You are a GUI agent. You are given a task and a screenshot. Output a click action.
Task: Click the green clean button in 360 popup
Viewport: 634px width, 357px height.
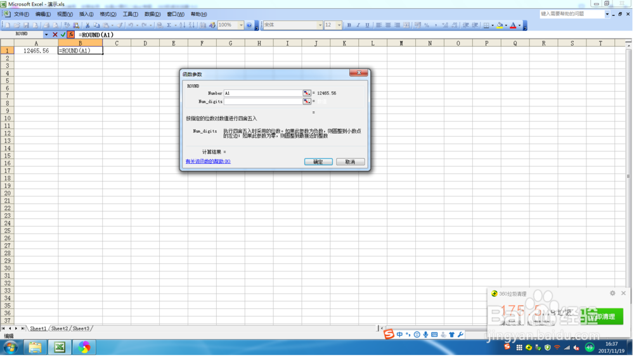[604, 317]
